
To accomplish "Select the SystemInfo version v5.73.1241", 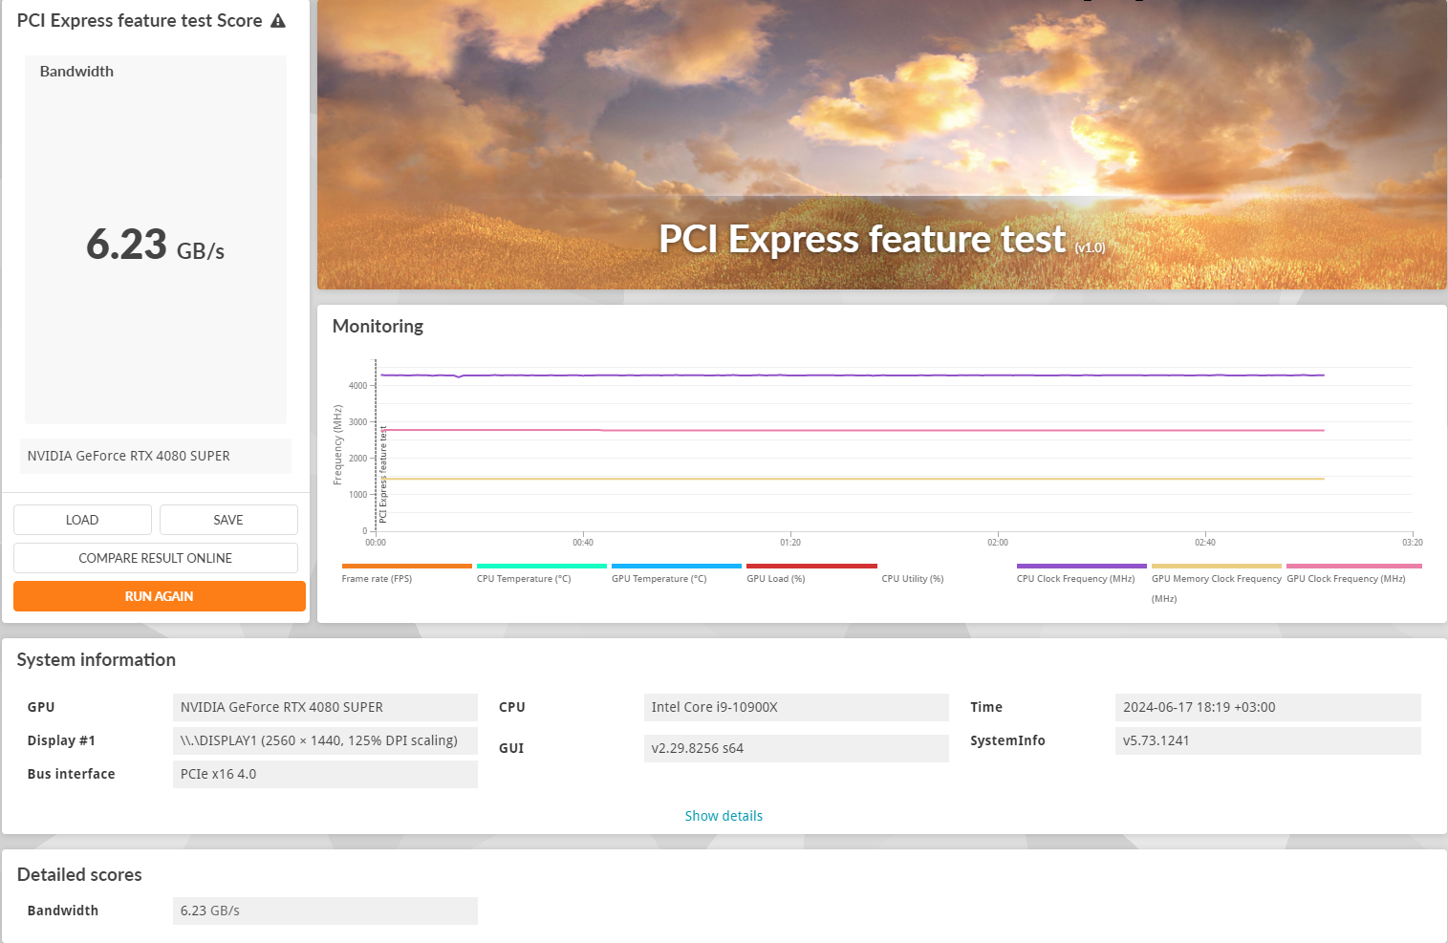I will tap(1268, 740).
